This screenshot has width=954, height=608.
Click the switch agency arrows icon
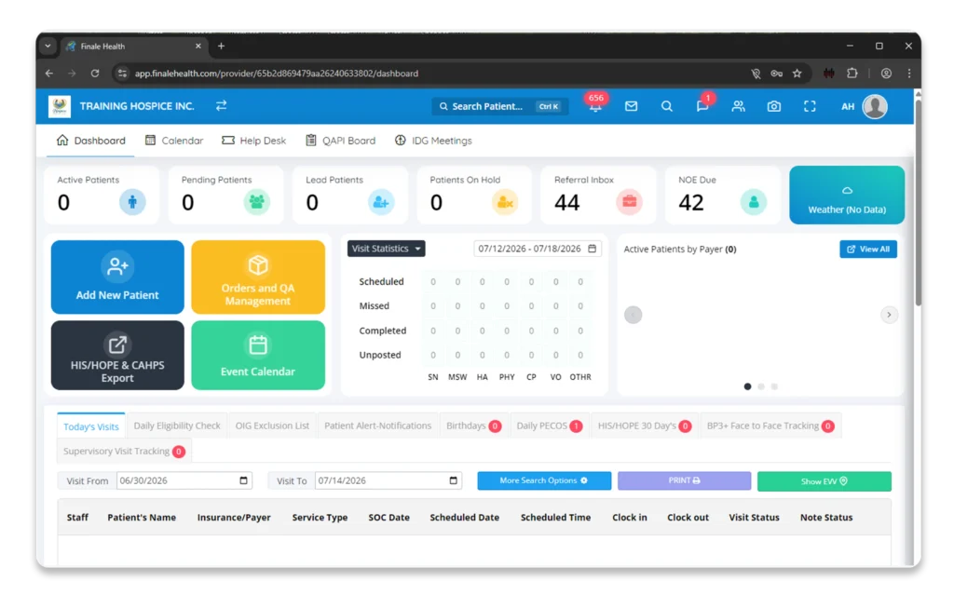click(222, 106)
